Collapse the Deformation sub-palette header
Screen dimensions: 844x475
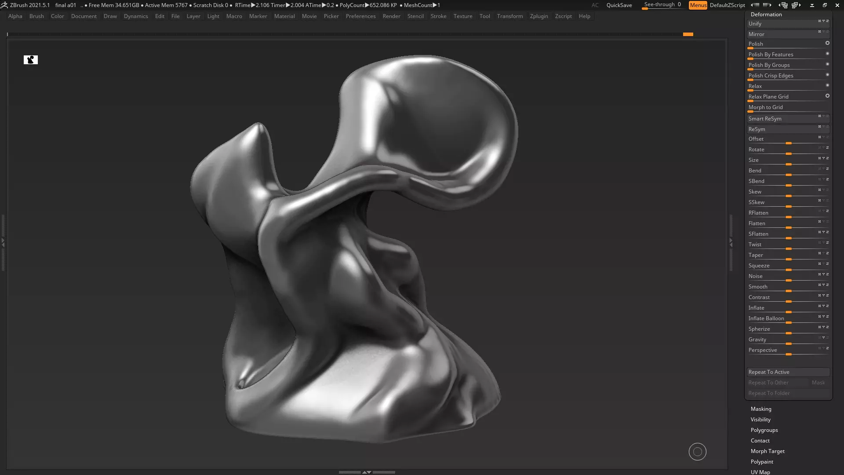(766, 15)
